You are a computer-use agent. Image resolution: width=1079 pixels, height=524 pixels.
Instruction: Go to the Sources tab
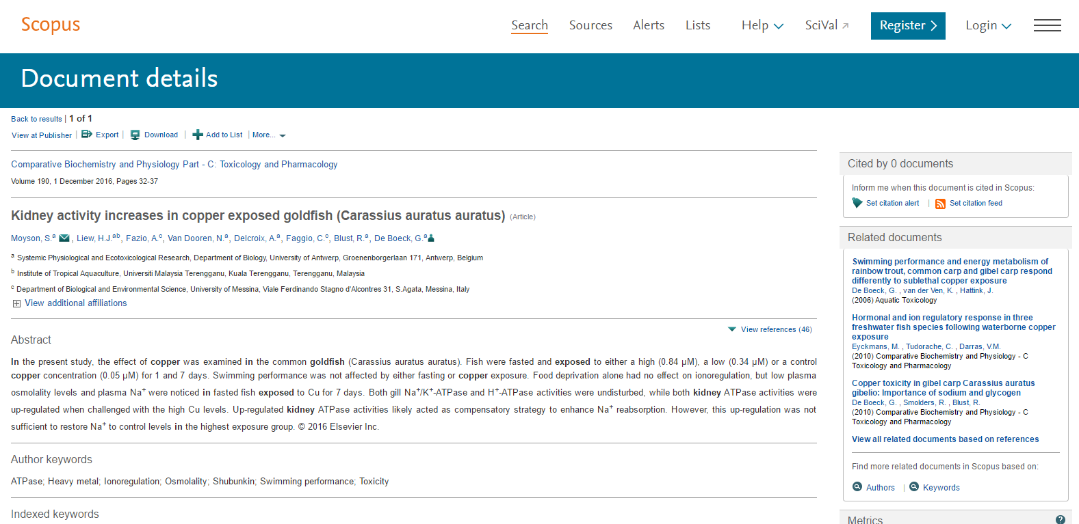pyautogui.click(x=590, y=25)
